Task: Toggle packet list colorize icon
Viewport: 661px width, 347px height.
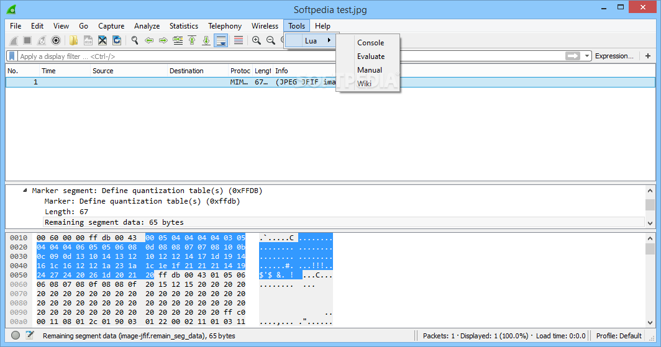Action: (239, 40)
